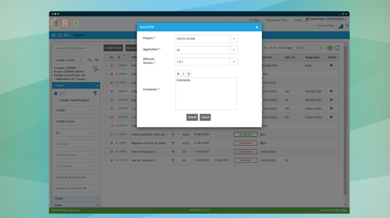Toggle Include Closed Projects checkbox
Image resolution: width=390 pixels, height=218 pixels.
click(x=56, y=100)
